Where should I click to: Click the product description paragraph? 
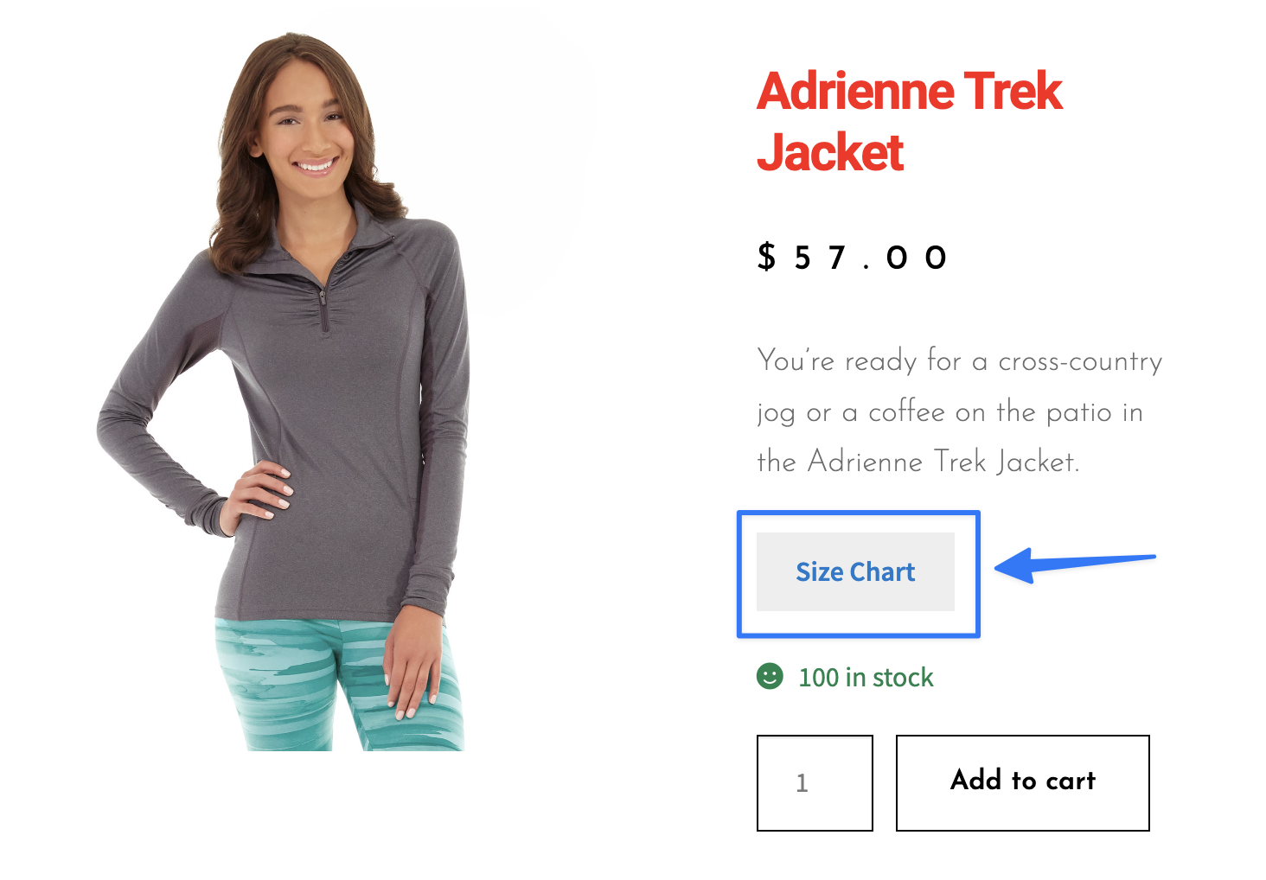click(960, 411)
